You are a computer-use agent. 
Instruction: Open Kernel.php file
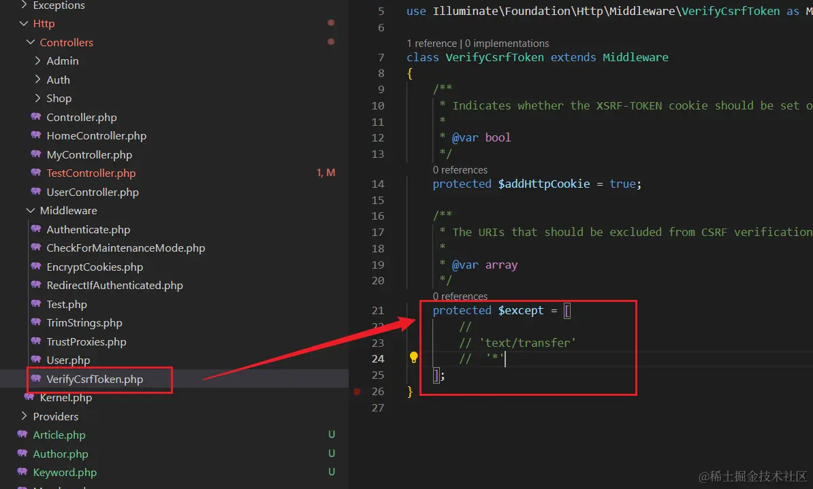tap(66, 398)
